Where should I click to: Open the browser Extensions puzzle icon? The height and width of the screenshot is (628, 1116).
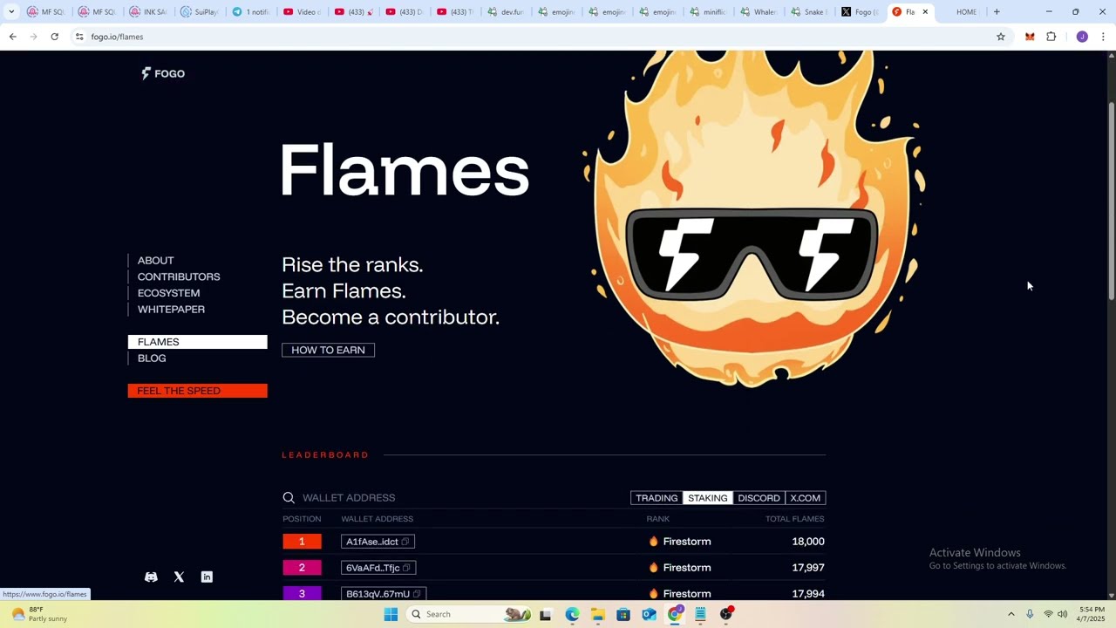pyautogui.click(x=1051, y=37)
